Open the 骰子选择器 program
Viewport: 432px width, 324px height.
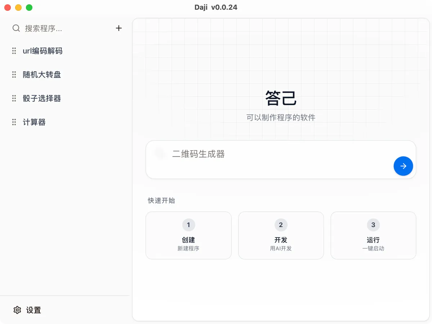point(42,99)
